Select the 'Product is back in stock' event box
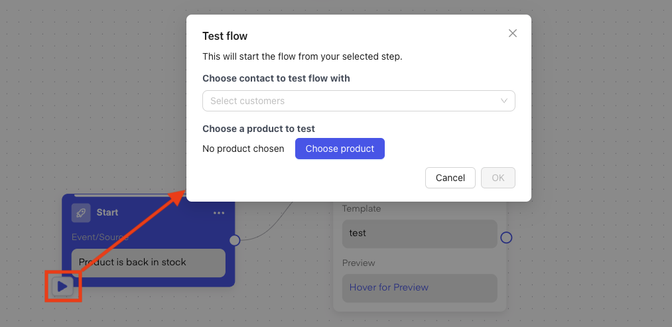Screen dimensions: 672x327 tap(148, 263)
